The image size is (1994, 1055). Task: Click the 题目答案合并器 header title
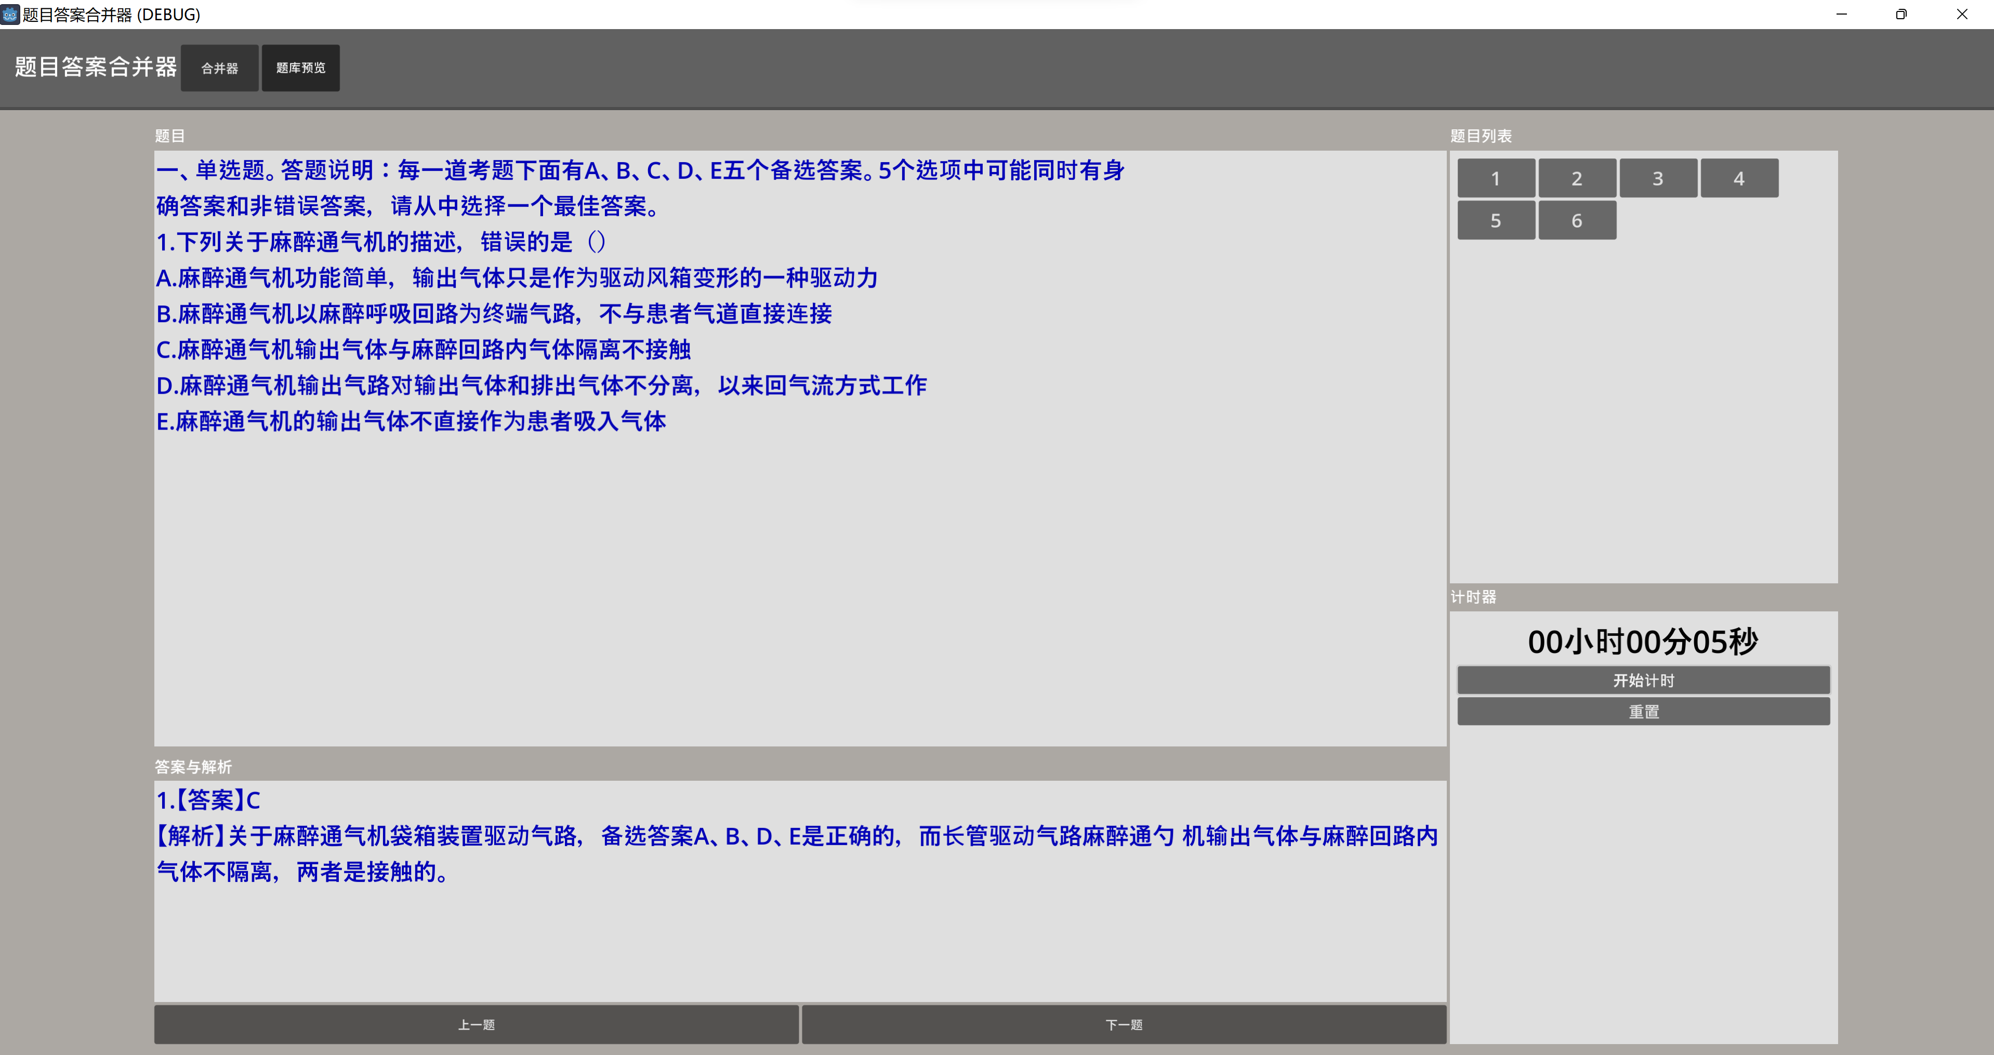click(x=96, y=68)
